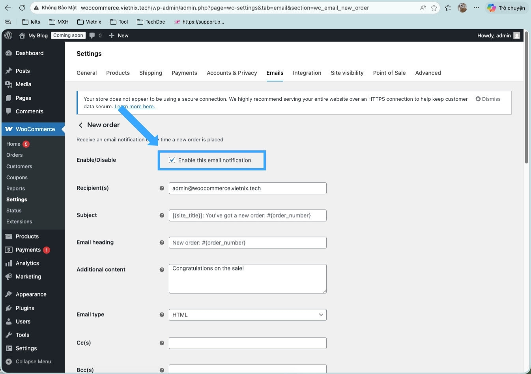Click the Subject help question mark

click(x=162, y=215)
